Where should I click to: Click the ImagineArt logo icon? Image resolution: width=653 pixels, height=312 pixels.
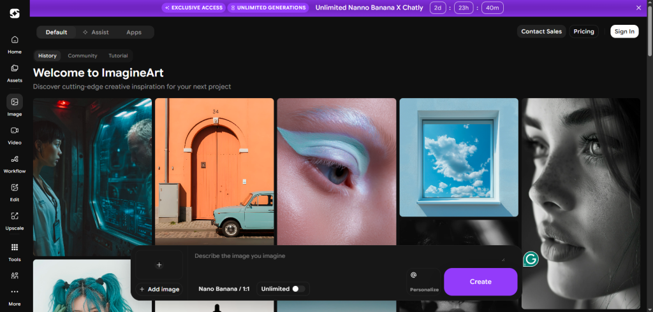tap(15, 13)
